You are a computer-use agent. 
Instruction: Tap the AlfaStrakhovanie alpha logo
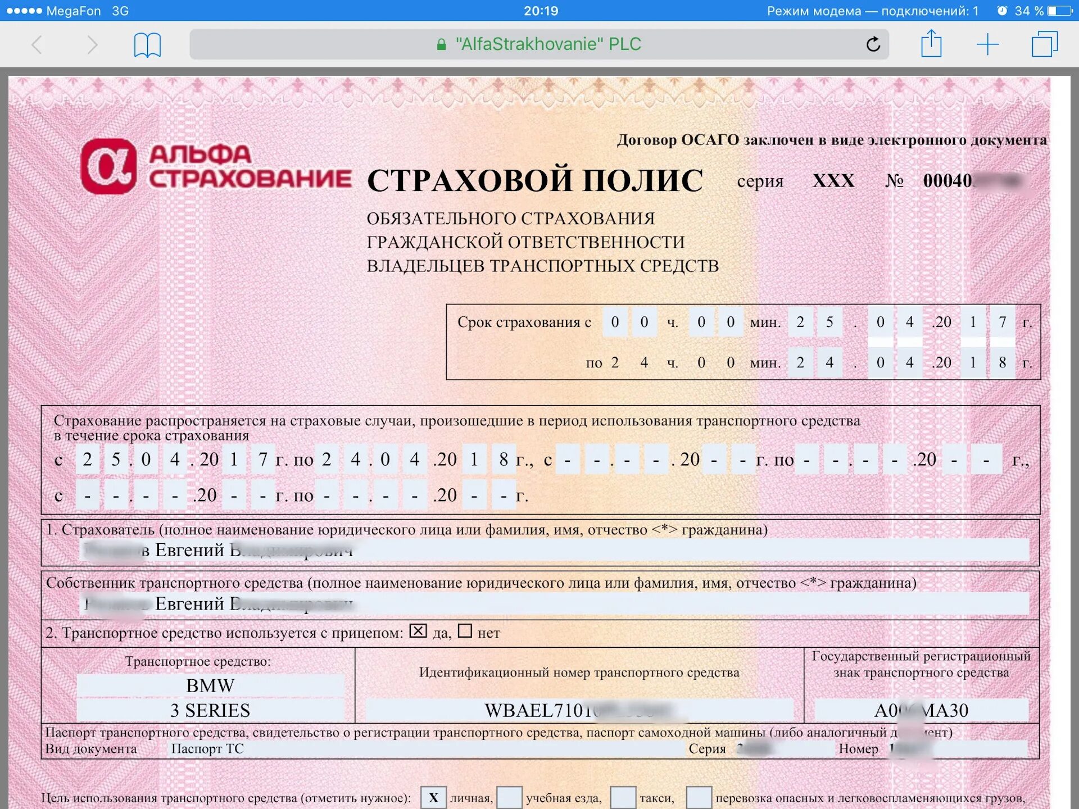pyautogui.click(x=108, y=166)
